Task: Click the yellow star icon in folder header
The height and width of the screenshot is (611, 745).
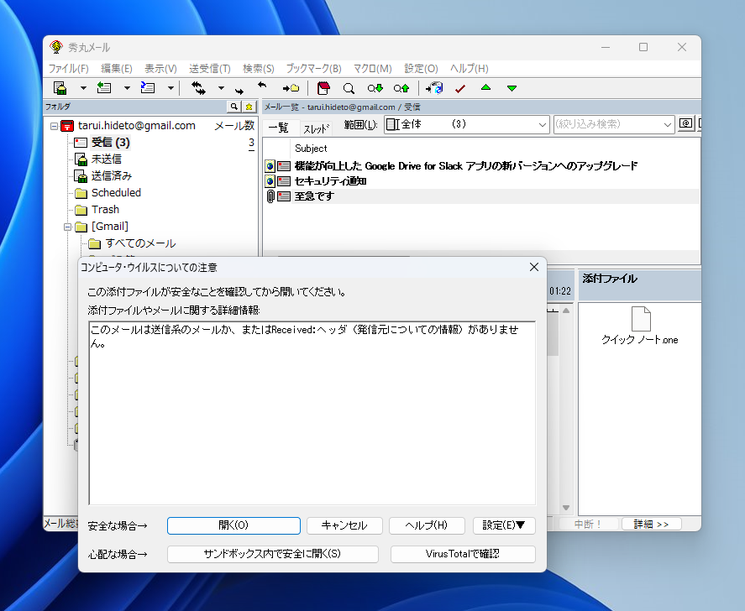Action: [x=249, y=107]
